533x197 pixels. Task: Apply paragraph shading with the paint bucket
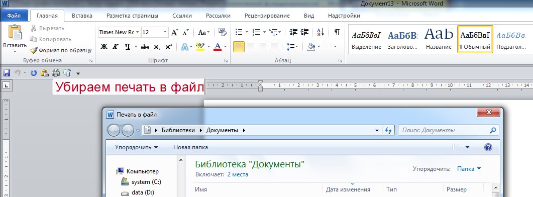[x=310, y=47]
